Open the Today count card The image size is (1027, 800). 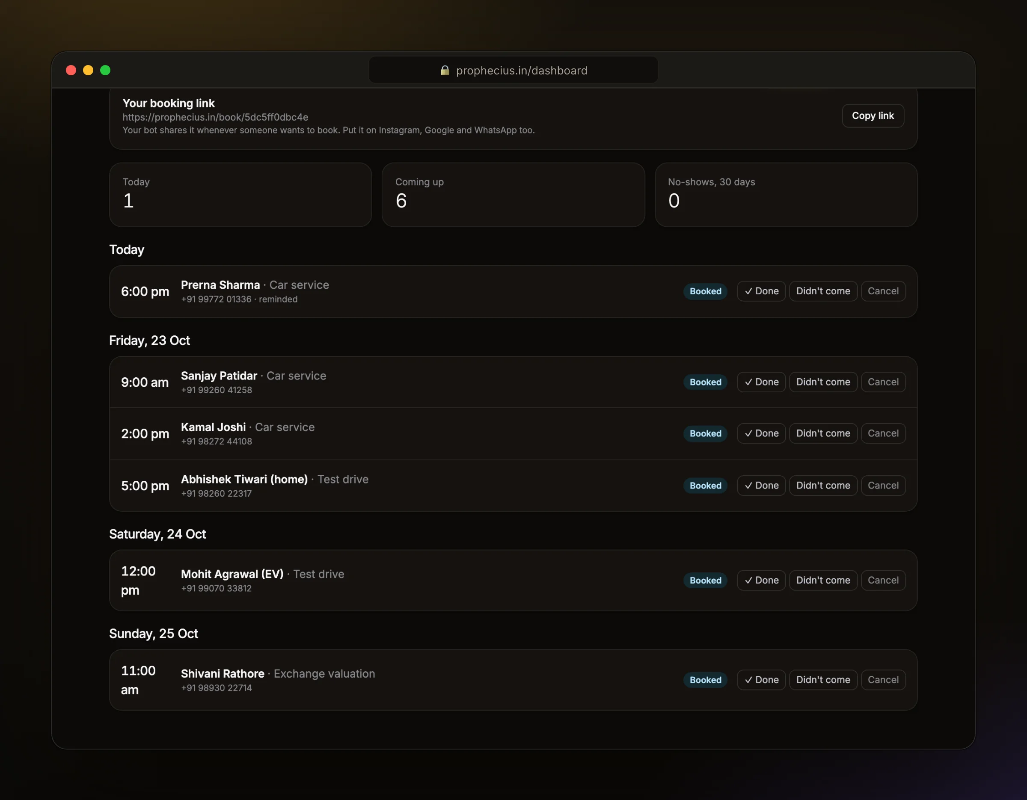(240, 195)
